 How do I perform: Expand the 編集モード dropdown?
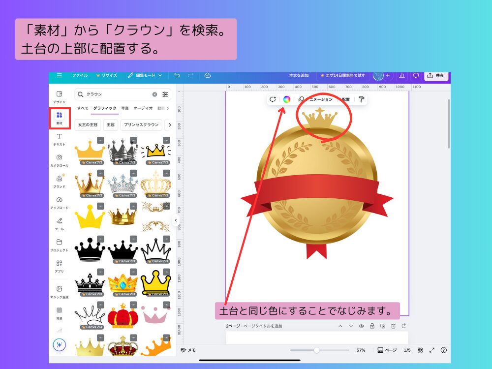160,75
